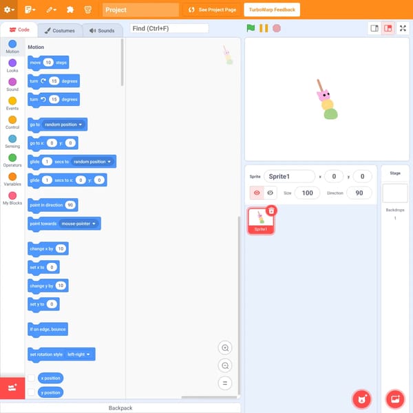This screenshot has height=413, width=413.
Task: Switch to small stage layout
Action: point(374,28)
